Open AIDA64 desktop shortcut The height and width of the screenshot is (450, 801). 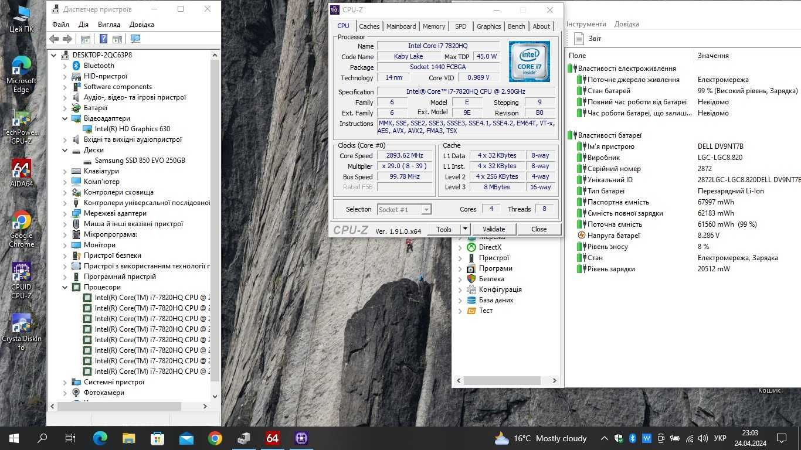[x=22, y=173]
